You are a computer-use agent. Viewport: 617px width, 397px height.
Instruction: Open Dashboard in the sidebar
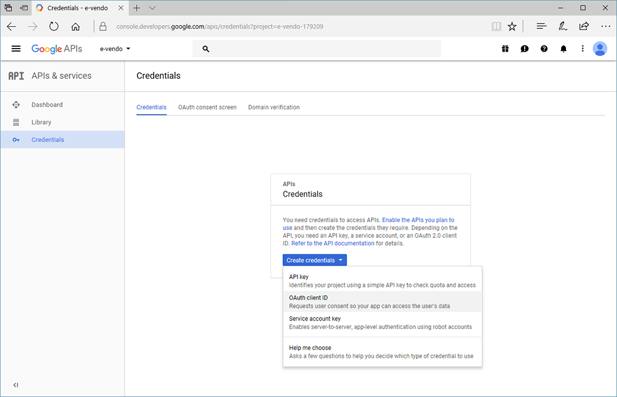click(x=62, y=104)
